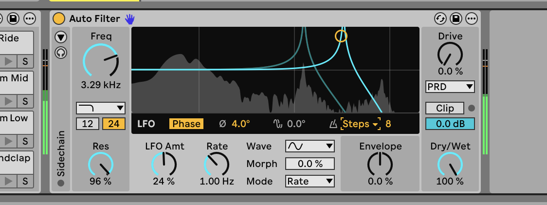
Task: Select the 12 dB slope button
Action: coord(88,124)
